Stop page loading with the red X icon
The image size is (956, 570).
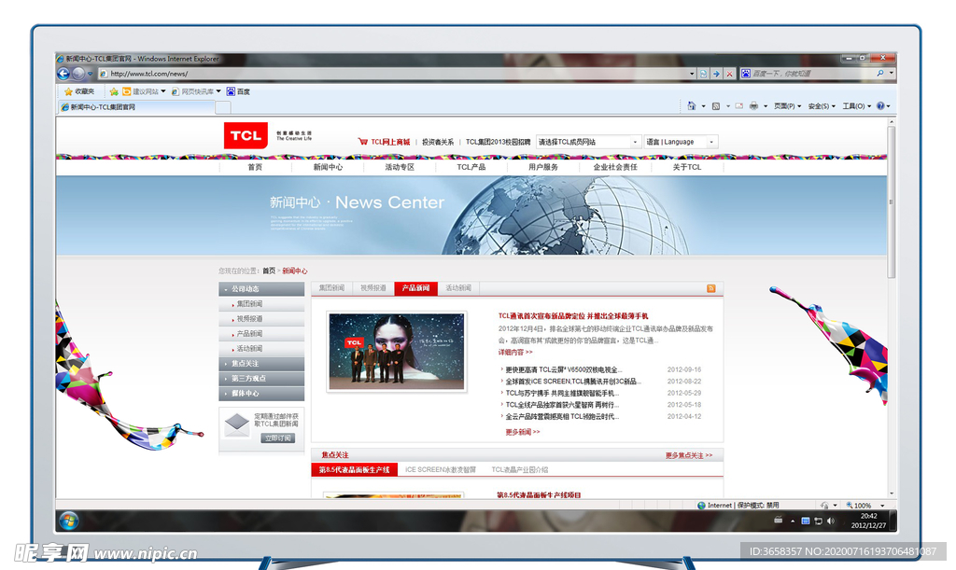(x=729, y=74)
